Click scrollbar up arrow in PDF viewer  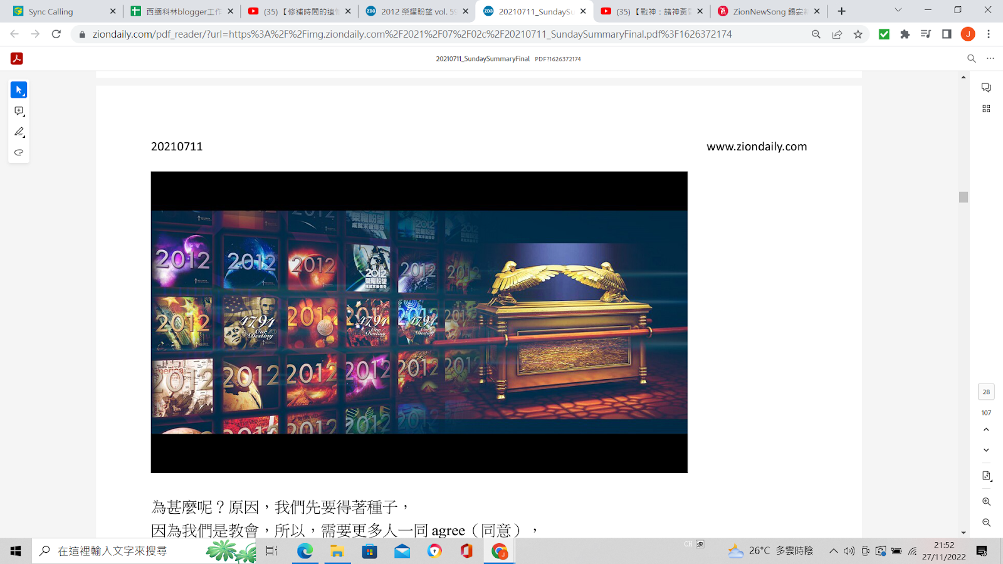[x=964, y=77]
